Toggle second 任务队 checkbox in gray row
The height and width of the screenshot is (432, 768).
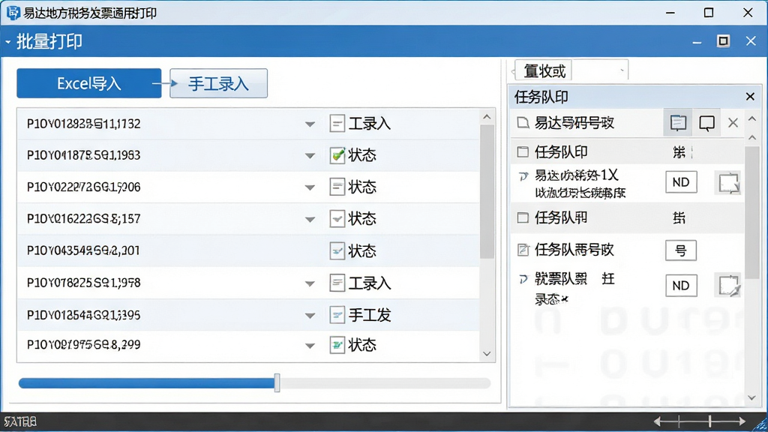click(x=523, y=217)
